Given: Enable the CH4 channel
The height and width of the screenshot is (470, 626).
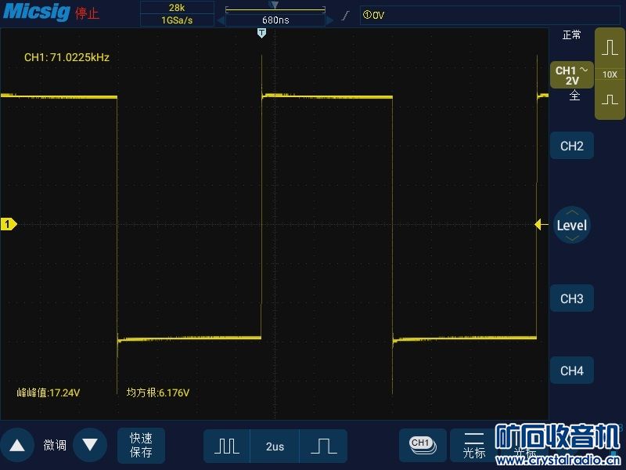Looking at the screenshot, I should pyautogui.click(x=572, y=371).
